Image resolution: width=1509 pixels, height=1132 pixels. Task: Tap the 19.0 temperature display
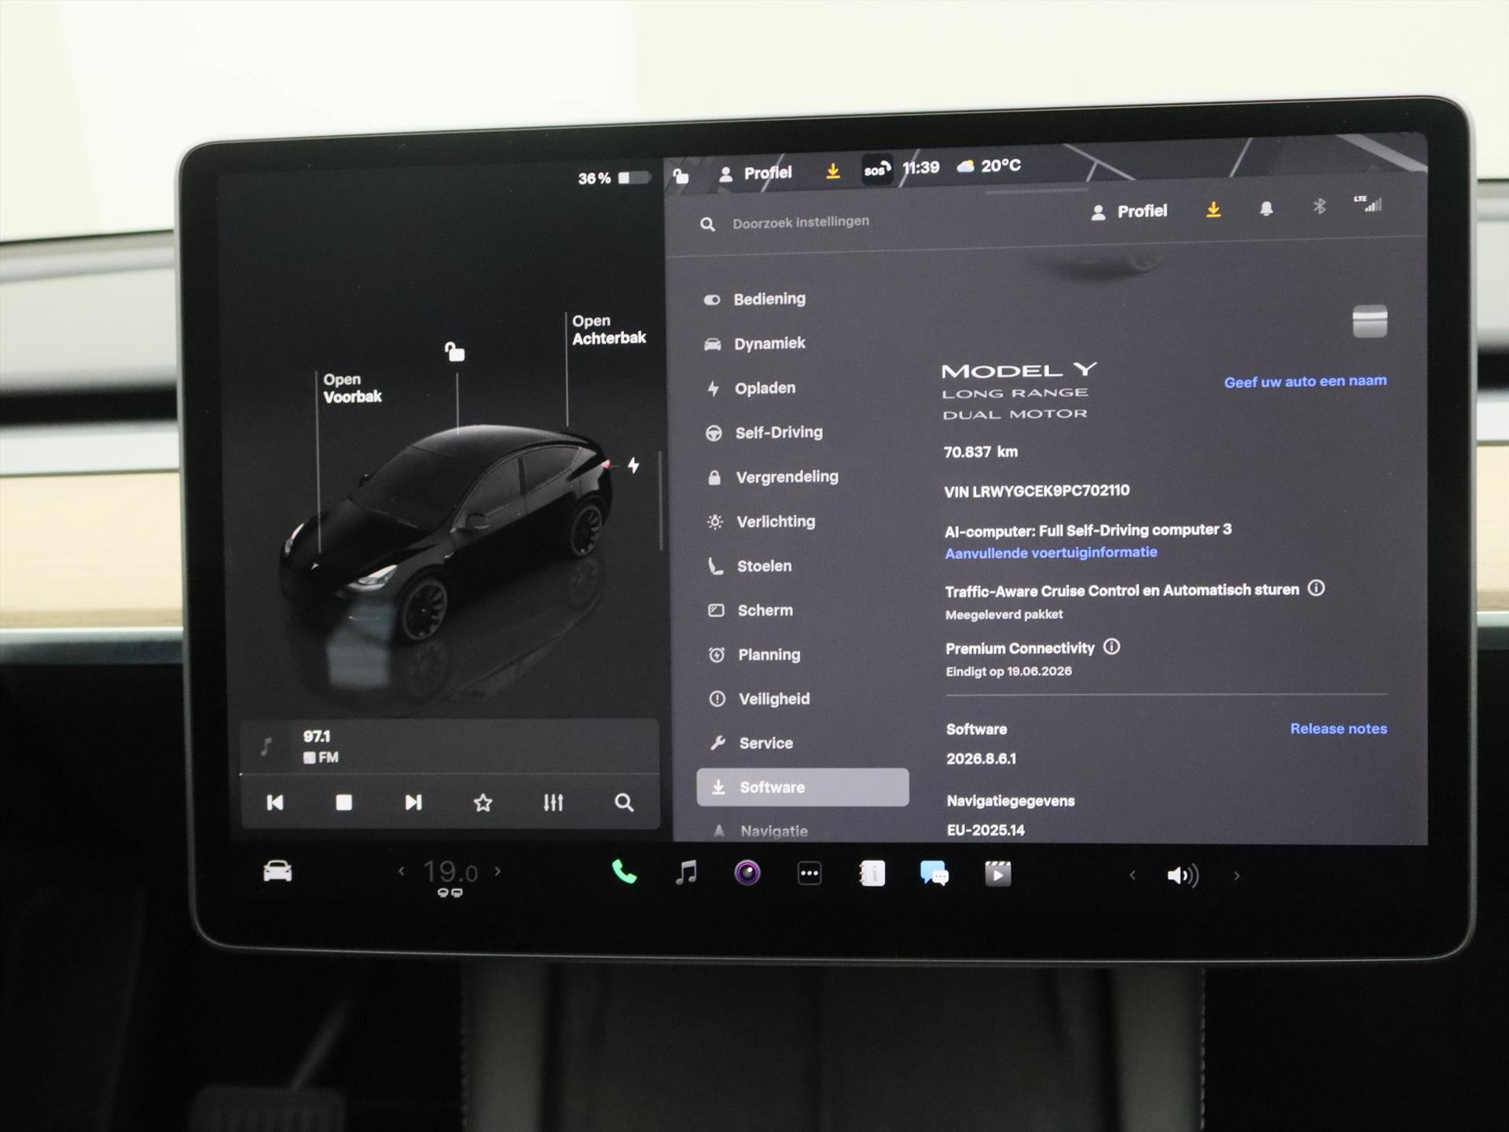(x=450, y=873)
